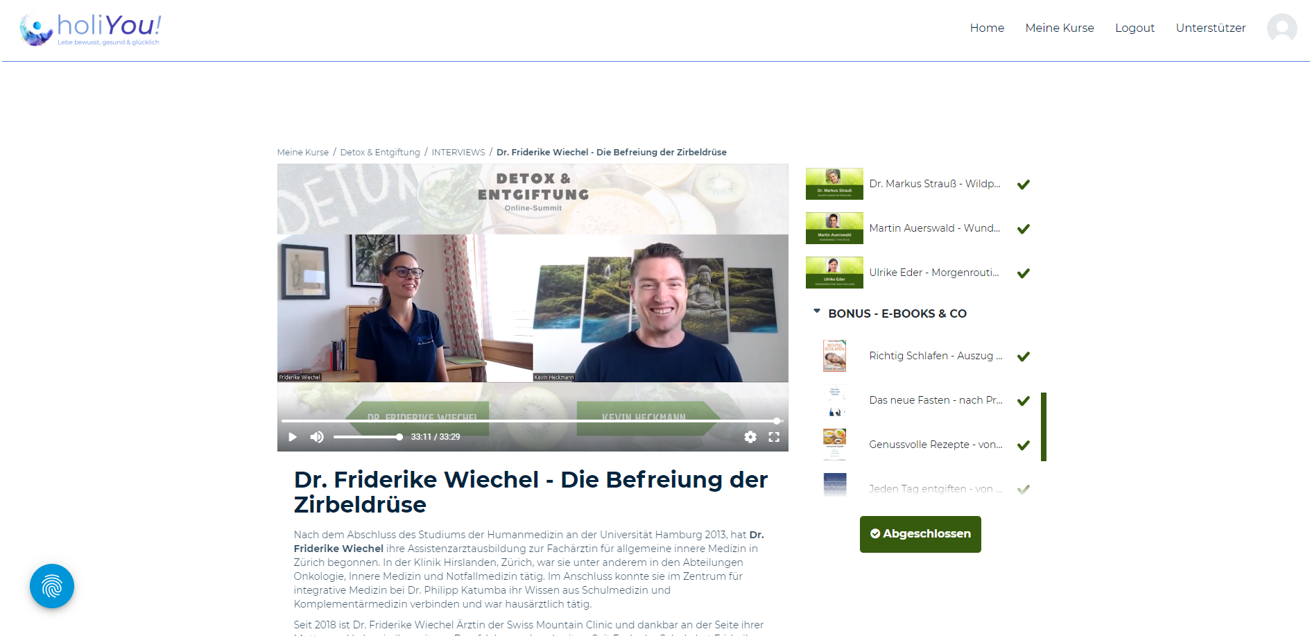Click Logout in the header
This screenshot has height=636, width=1310.
1135,28
